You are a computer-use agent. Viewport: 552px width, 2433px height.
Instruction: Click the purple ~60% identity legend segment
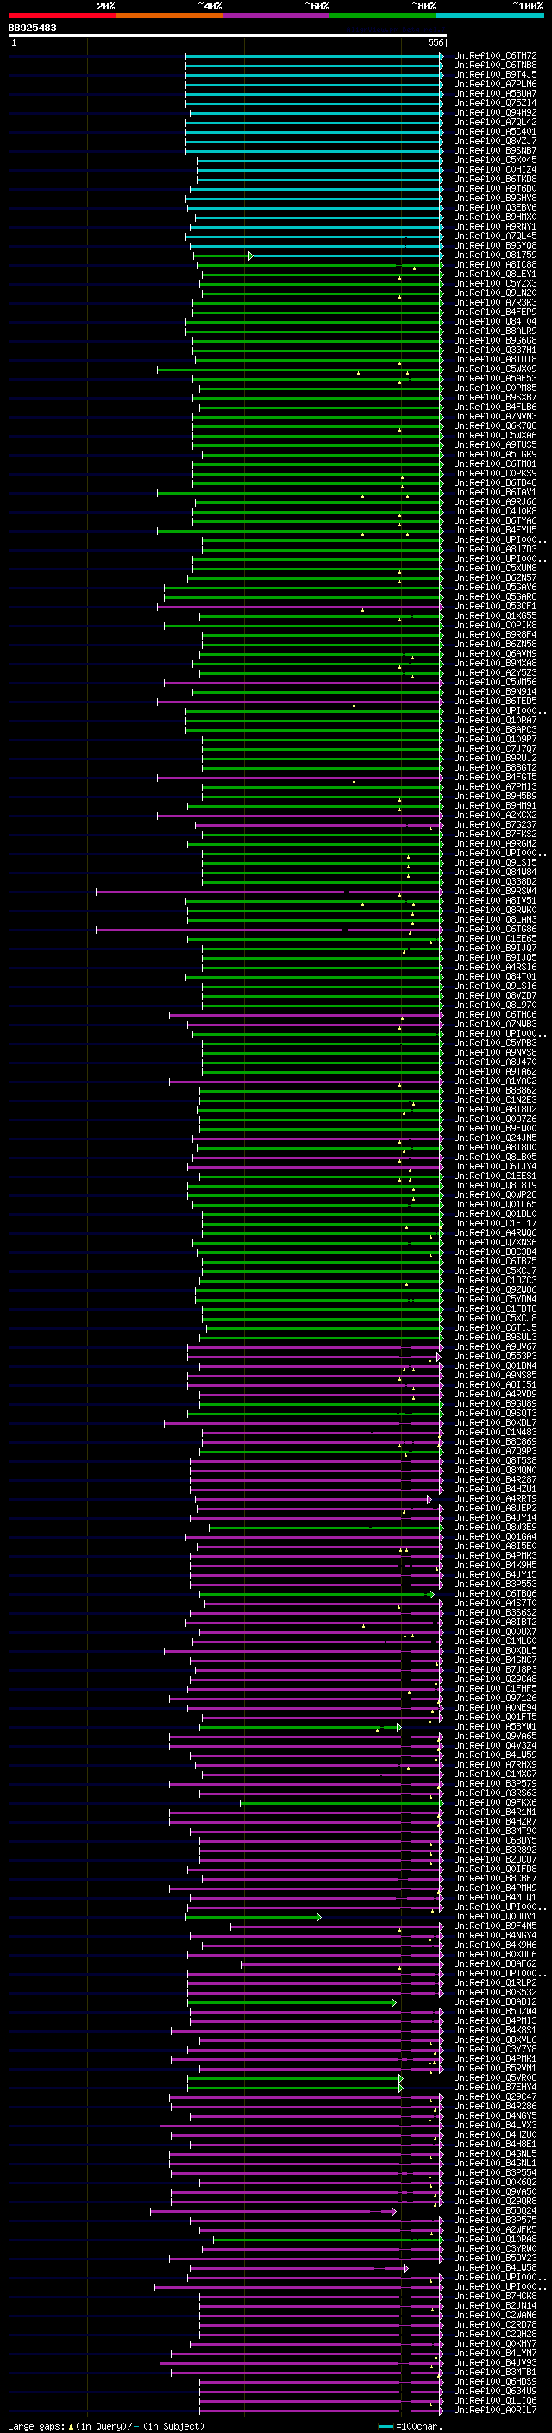click(277, 16)
